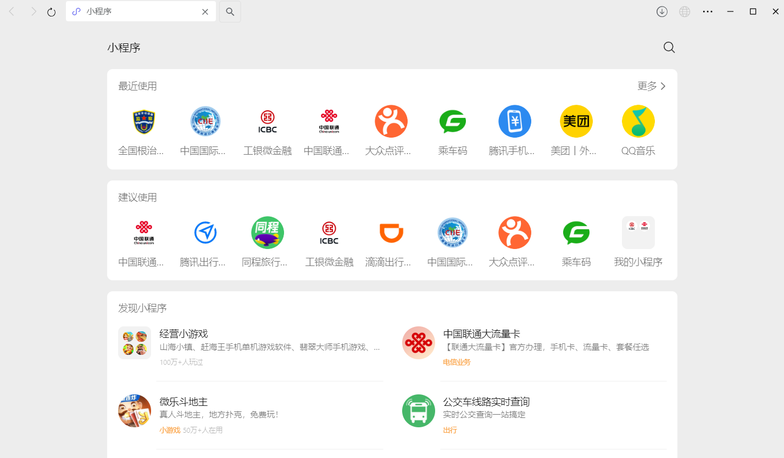Select the 小程序 tab
This screenshot has width=784, height=458.
[132, 12]
